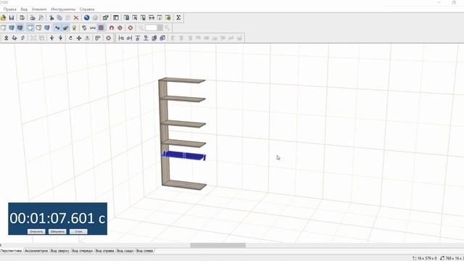Click the properties icon right of grey sphere
Image resolution: width=464 pixels, height=261 pixels.
105,17
